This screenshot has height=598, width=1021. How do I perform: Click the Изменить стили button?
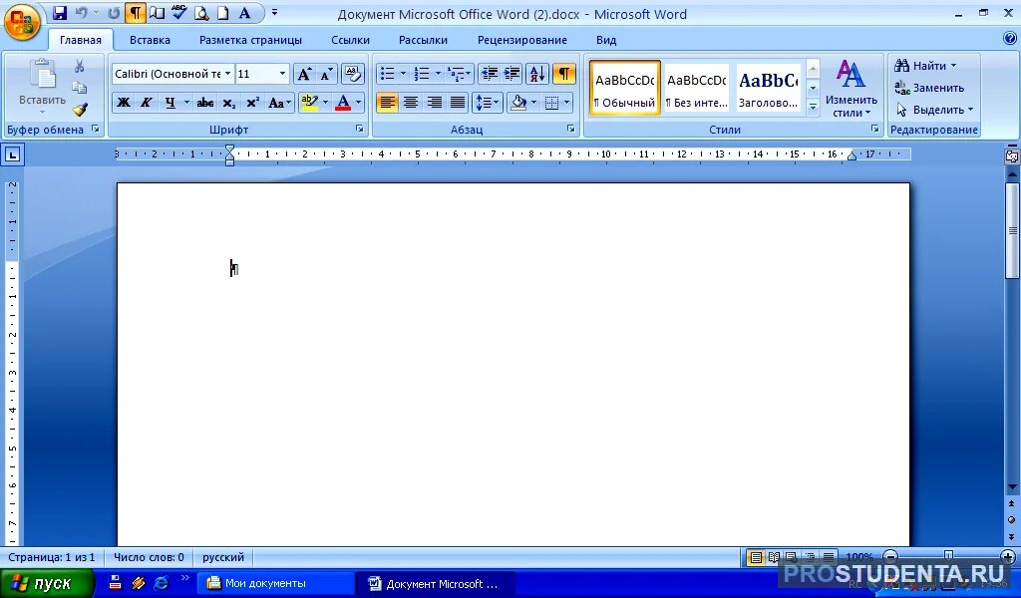point(851,88)
